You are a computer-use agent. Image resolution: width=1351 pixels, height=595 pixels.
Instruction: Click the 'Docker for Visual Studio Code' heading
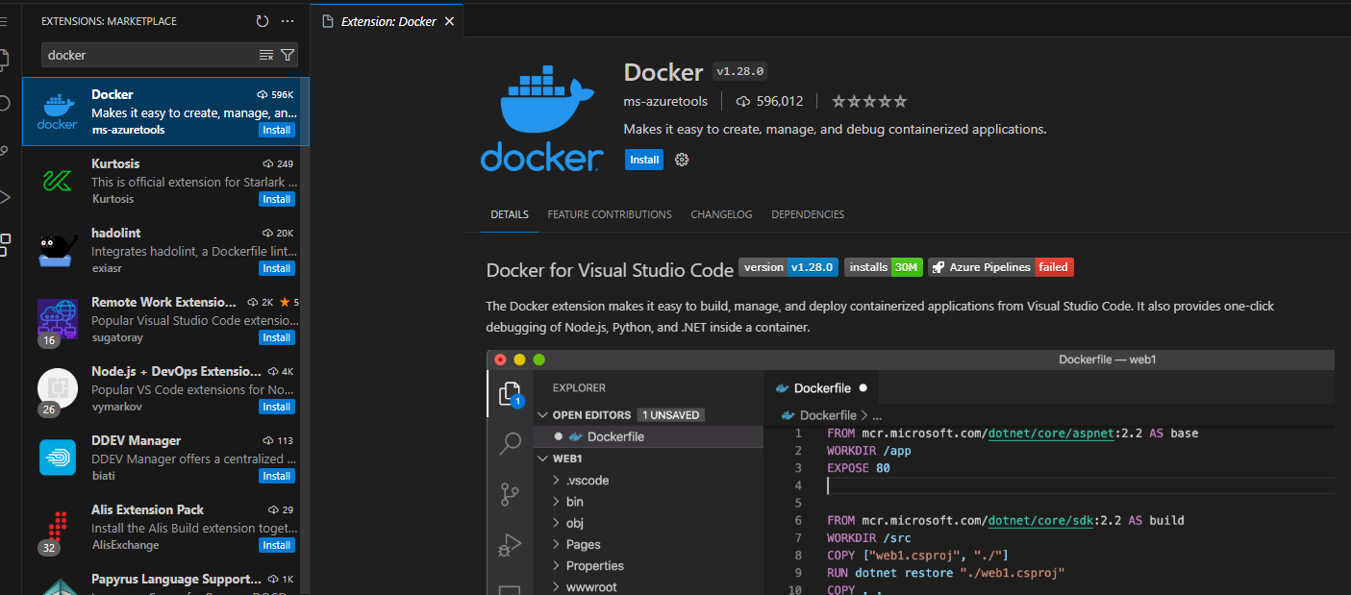click(x=610, y=270)
